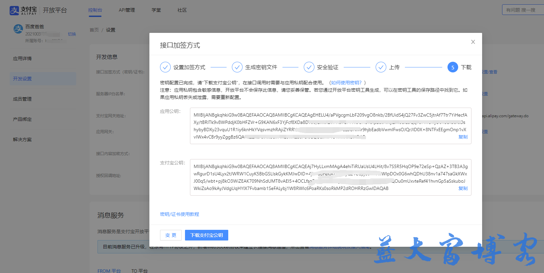This screenshot has width=544, height=273.
Task: Click the 设置加签方式 step label
Action: pos(189,67)
